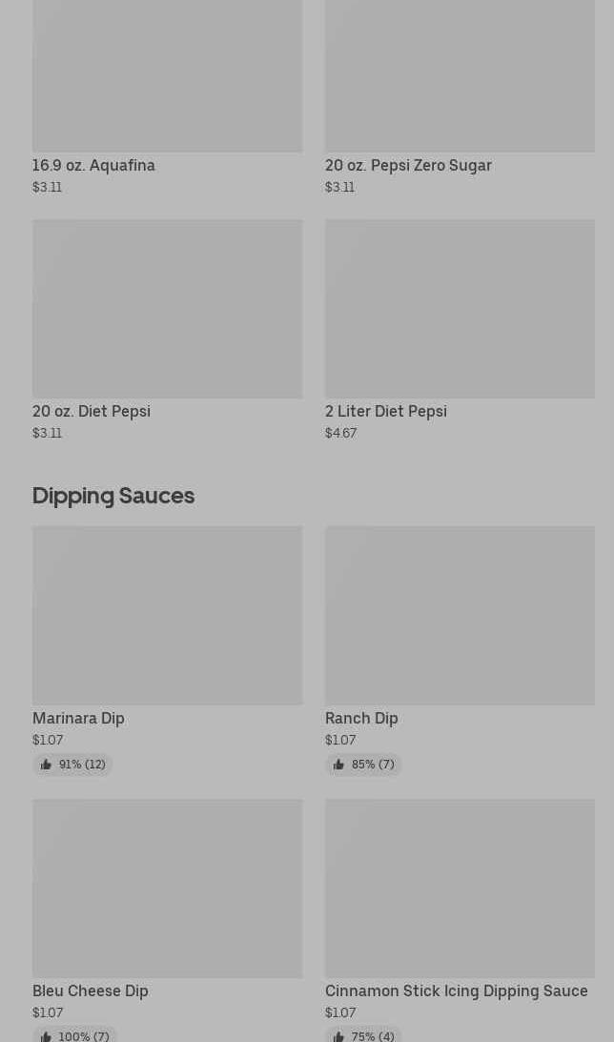Click the Dipping Sauces section heading

[x=113, y=495]
